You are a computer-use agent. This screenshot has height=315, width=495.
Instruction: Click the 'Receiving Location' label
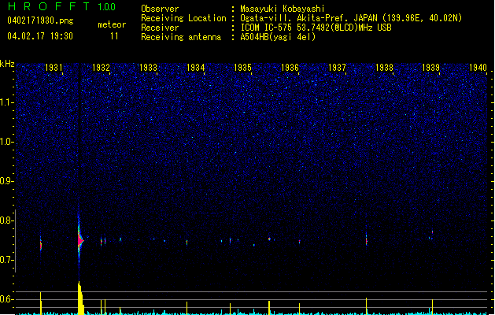183,18
